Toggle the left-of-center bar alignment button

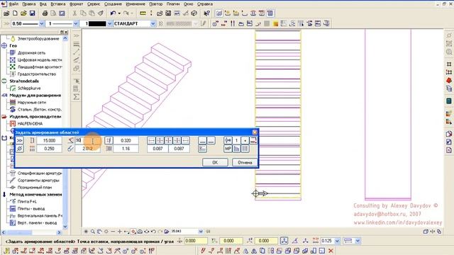160,140
